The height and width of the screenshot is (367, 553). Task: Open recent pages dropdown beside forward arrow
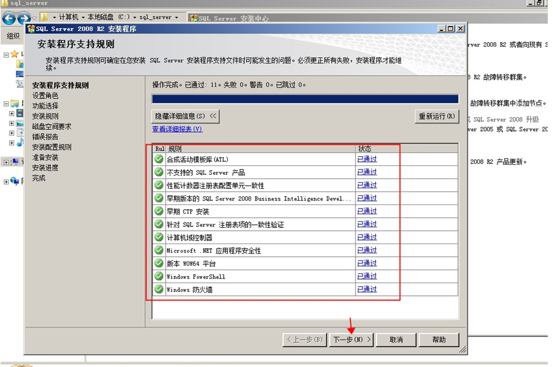pyautogui.click(x=34, y=18)
